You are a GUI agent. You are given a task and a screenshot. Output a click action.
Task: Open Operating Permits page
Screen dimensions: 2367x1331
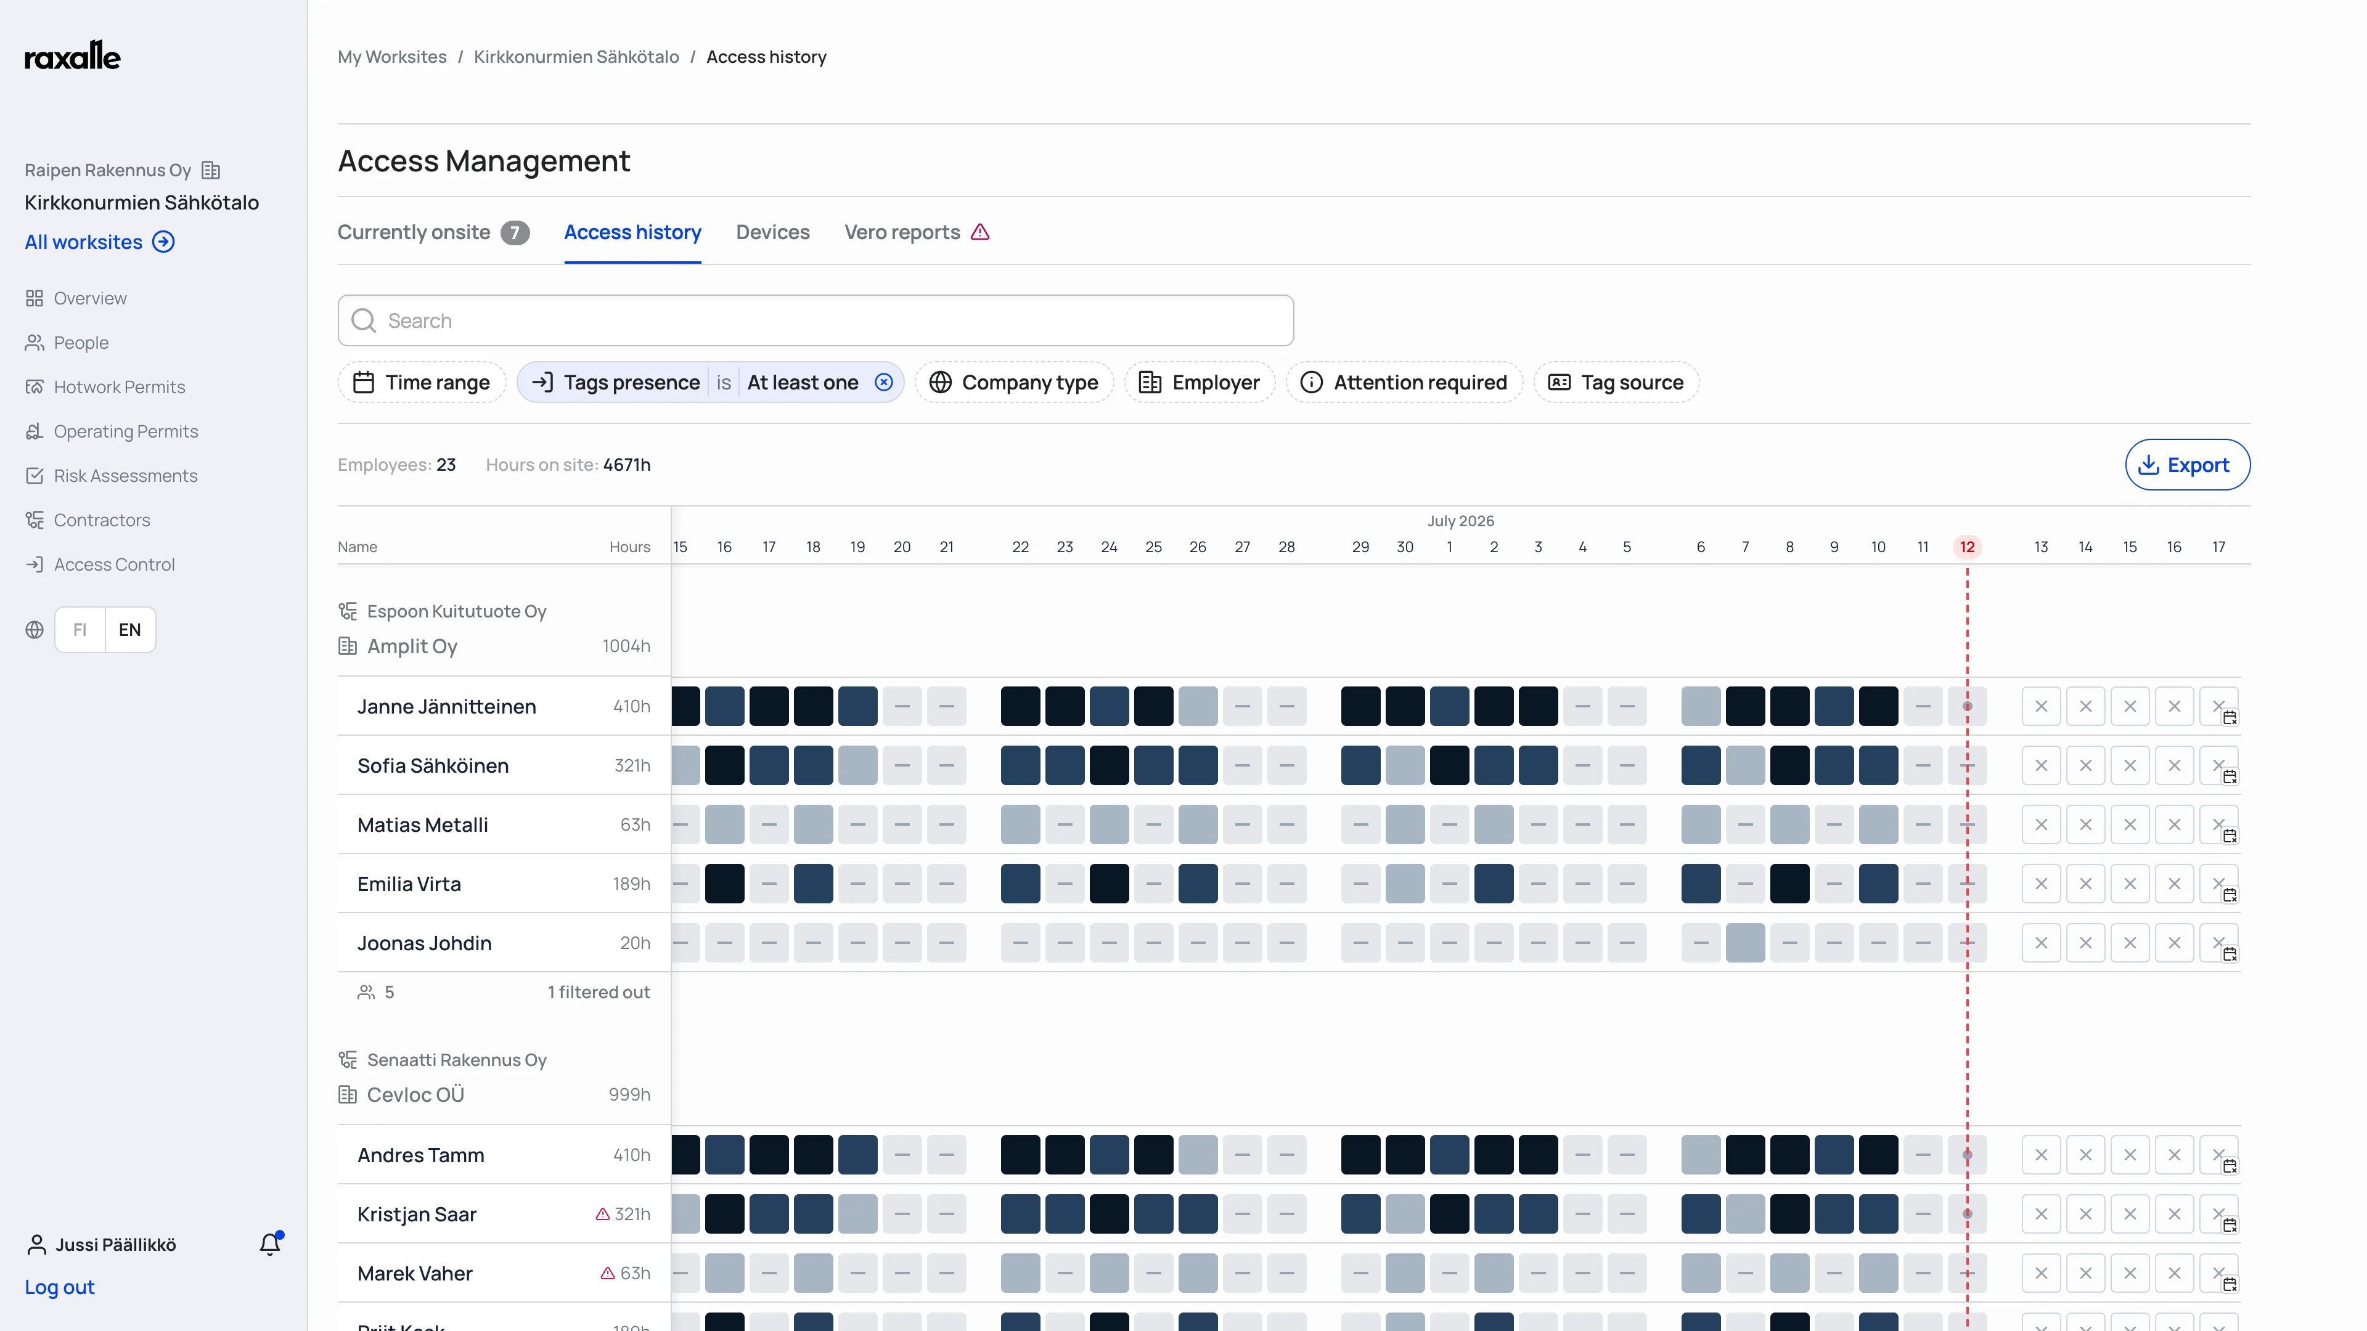coord(126,431)
